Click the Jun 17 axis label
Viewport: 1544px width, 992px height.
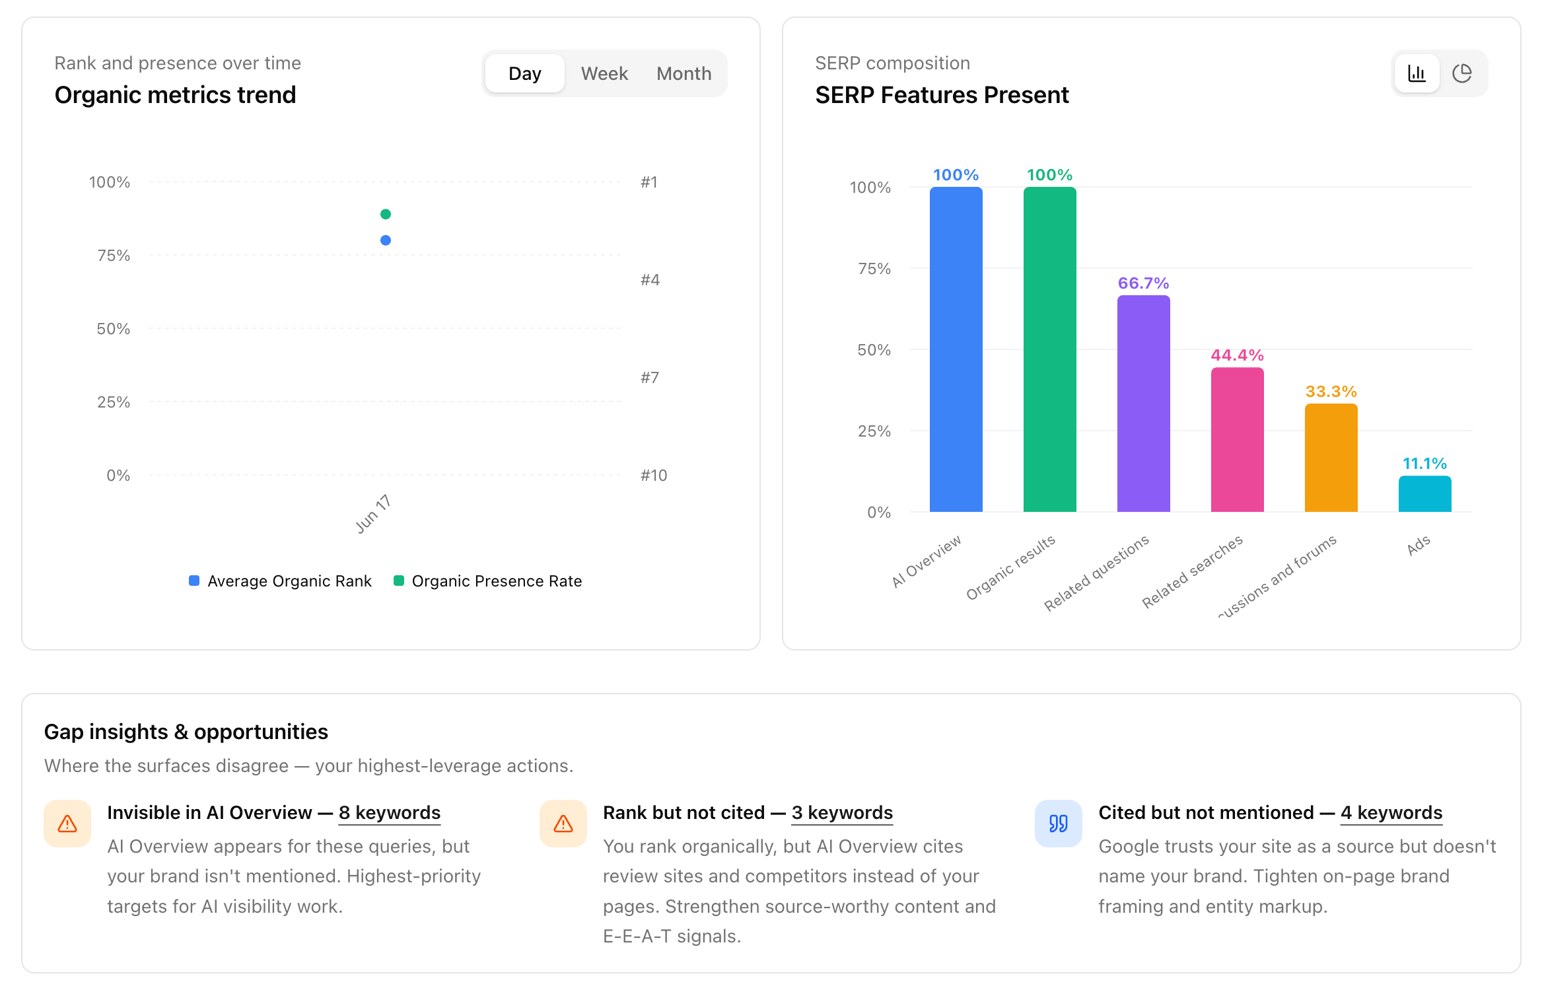374,514
